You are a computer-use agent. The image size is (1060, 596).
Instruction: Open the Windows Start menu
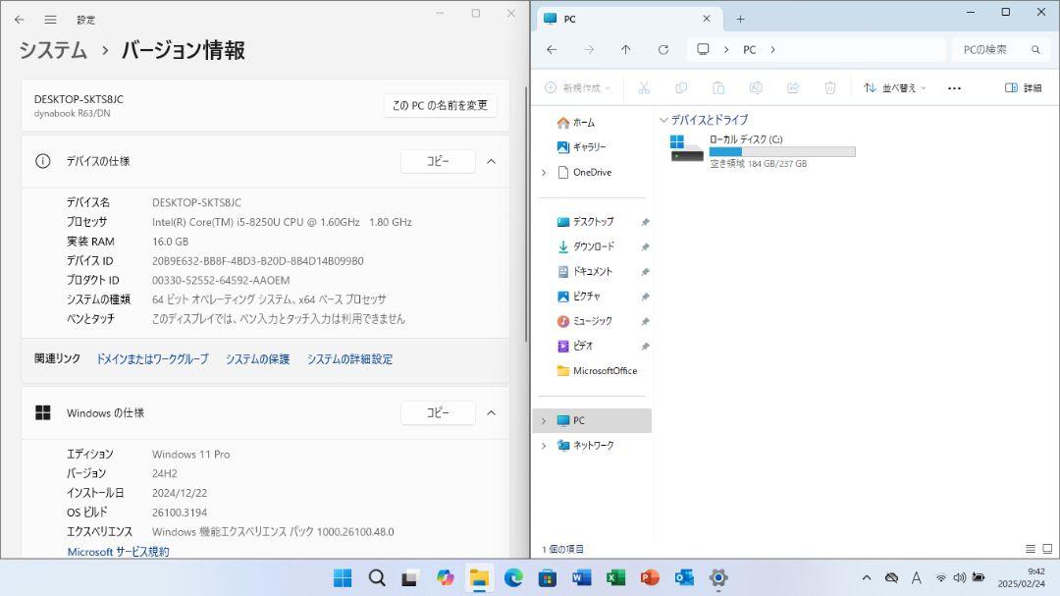(343, 577)
